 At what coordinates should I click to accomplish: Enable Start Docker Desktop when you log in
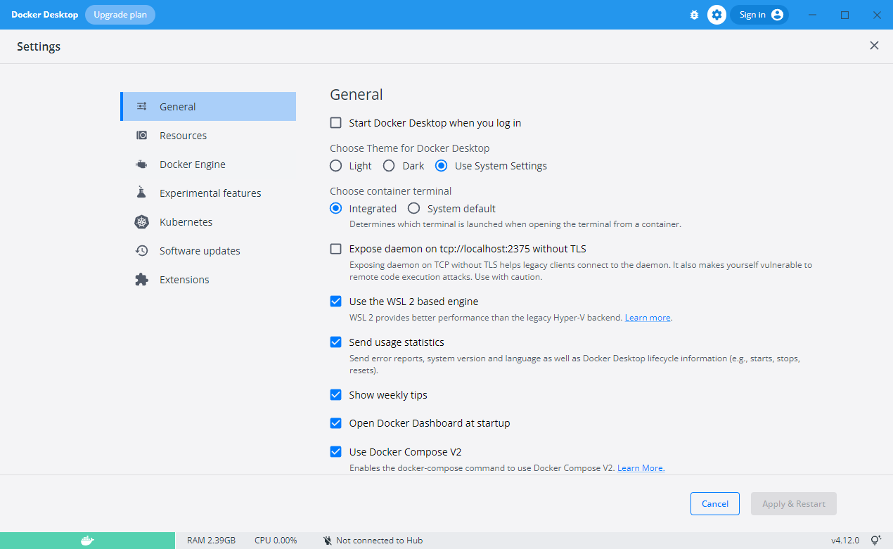(336, 123)
